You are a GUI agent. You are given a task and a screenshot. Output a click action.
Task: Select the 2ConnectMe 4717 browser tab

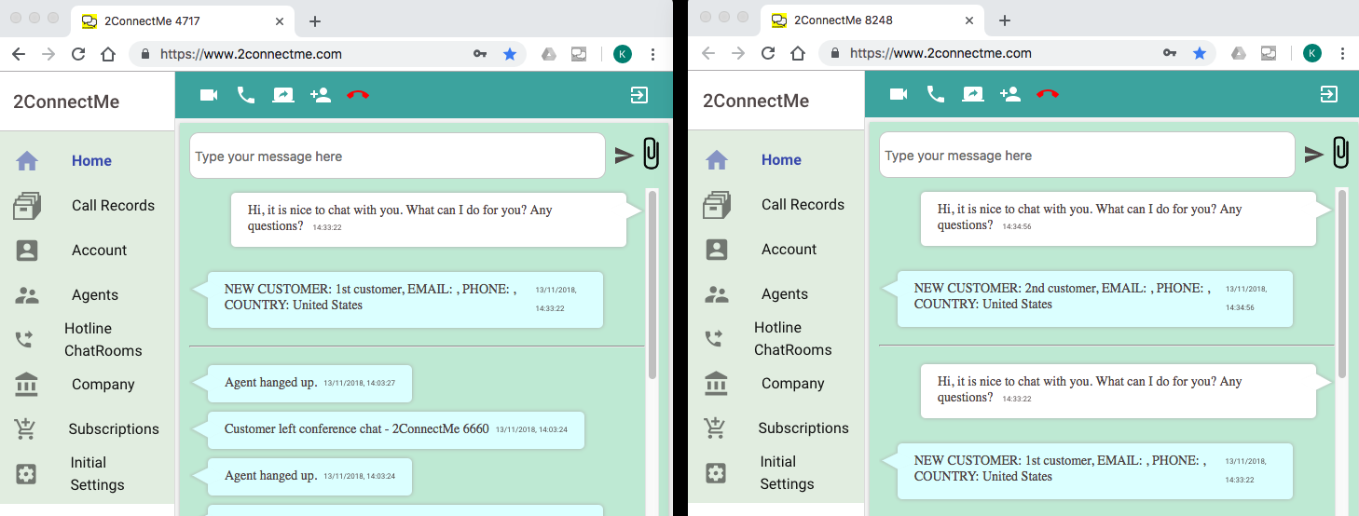(x=184, y=20)
